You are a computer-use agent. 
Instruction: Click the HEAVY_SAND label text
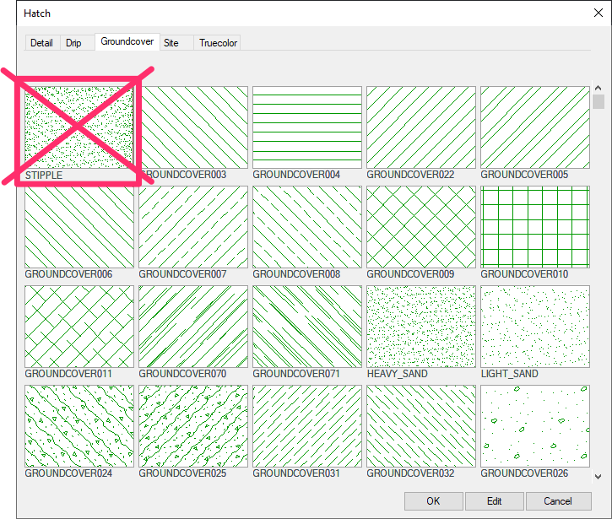click(397, 374)
